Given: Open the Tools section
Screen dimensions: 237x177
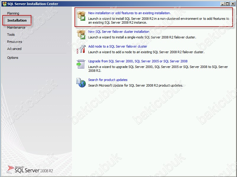Looking at the screenshot, I should [11, 35].
